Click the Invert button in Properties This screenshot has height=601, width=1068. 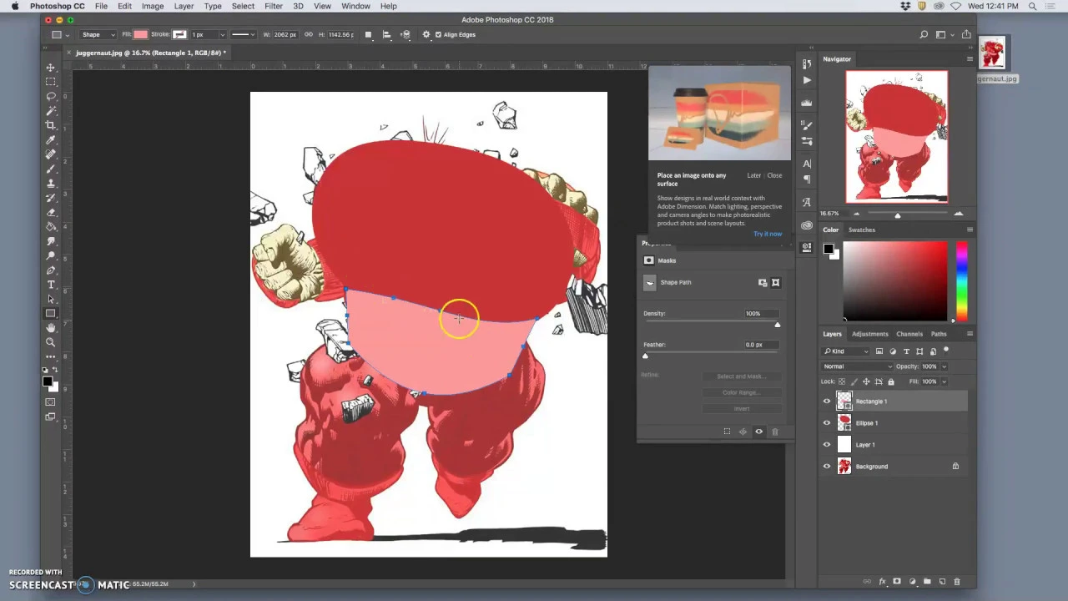click(x=741, y=408)
